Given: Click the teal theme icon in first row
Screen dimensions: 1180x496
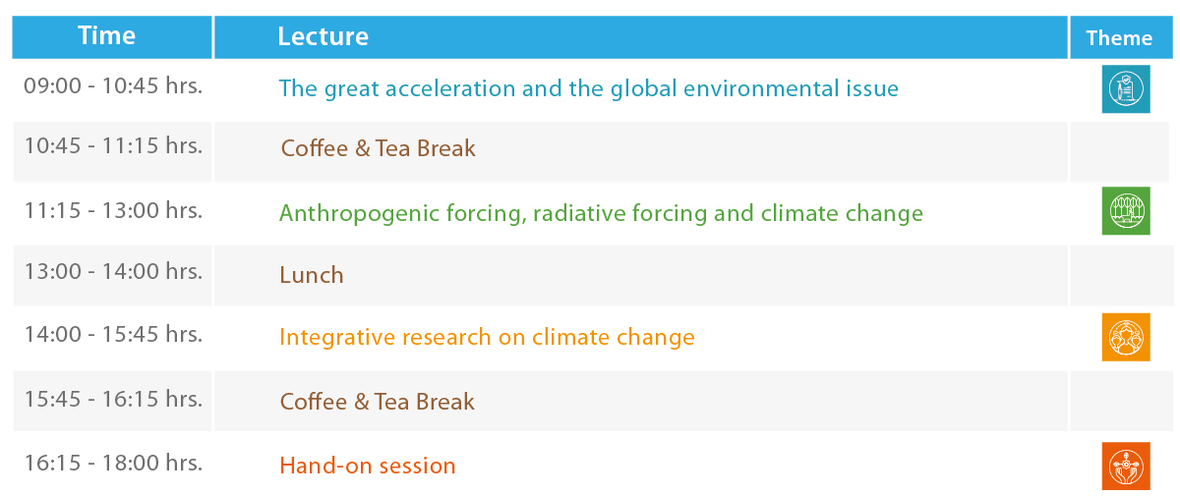Looking at the screenshot, I should [1126, 89].
